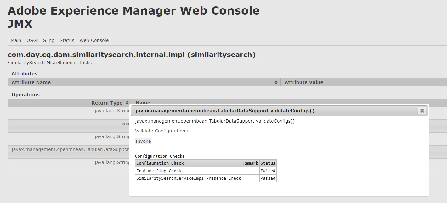Click the Status column header in checks table

click(x=268, y=163)
